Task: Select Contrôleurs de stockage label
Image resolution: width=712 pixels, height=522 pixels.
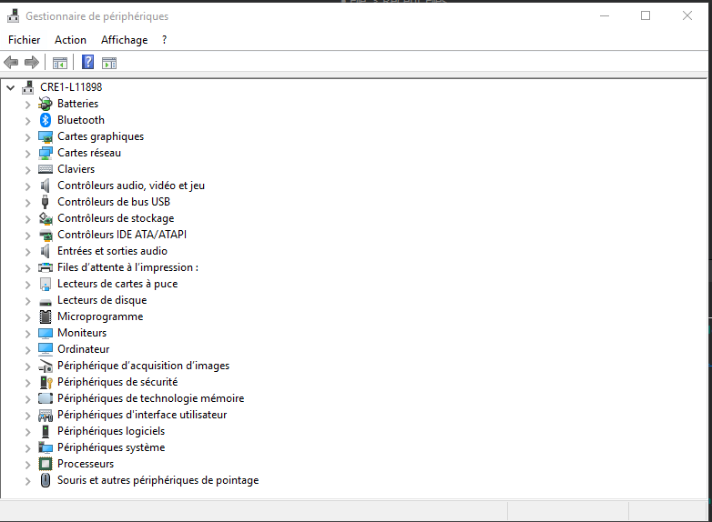Action: 116,218
